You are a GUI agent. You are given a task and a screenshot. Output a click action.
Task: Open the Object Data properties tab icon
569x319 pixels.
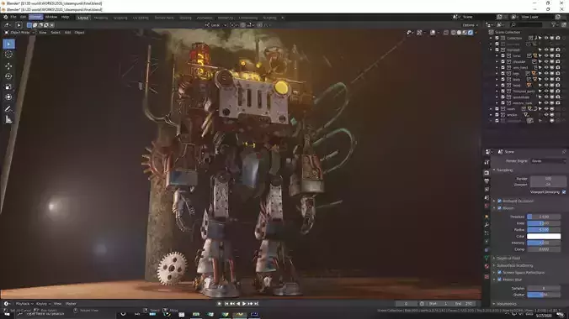[487, 259]
